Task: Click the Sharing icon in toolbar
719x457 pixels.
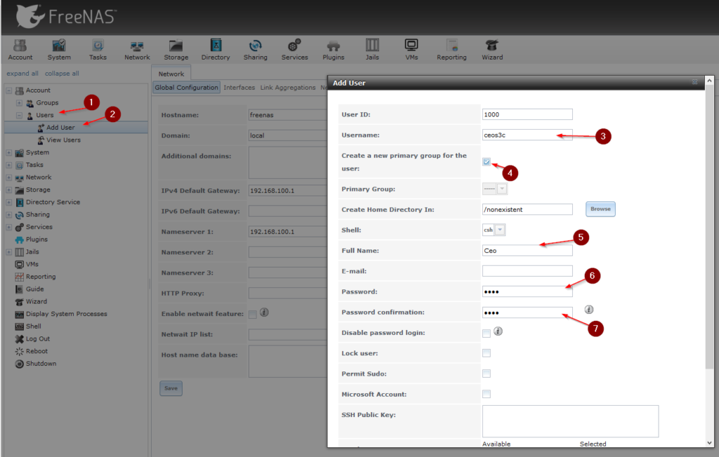Action: pos(255,49)
